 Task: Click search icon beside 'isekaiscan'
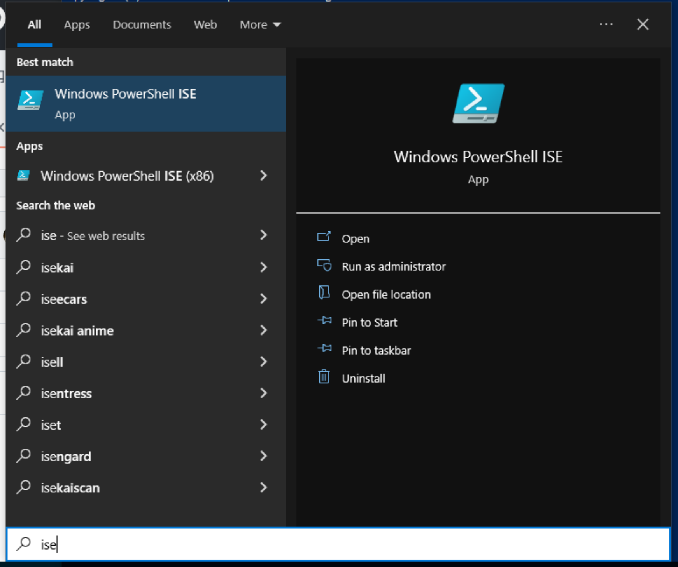[x=24, y=487]
